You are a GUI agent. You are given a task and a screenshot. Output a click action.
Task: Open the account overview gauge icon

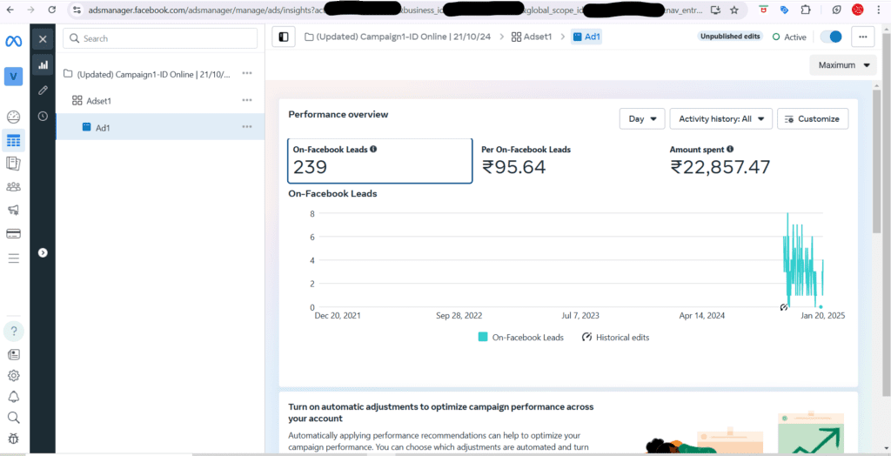click(x=14, y=117)
